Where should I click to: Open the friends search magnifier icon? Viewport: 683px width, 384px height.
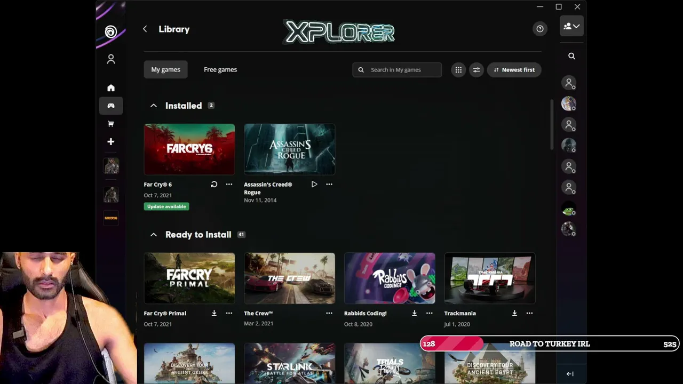tap(571, 56)
